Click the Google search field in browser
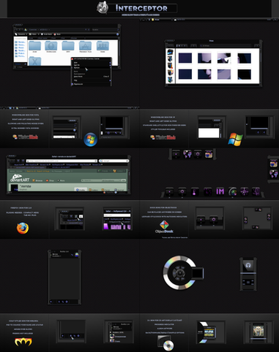279x352 pixels. 114,161
